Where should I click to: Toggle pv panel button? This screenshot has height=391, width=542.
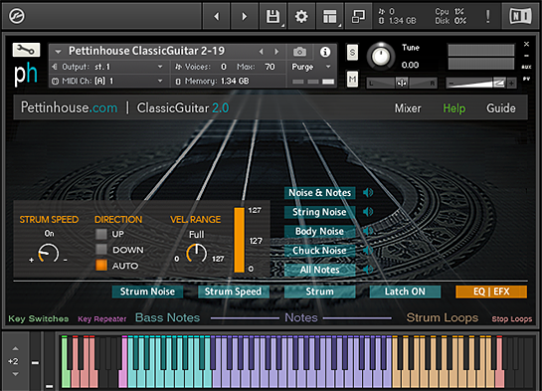526,79
